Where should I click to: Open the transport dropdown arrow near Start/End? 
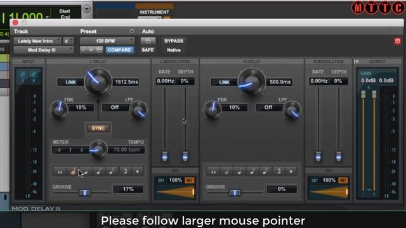(87, 9)
